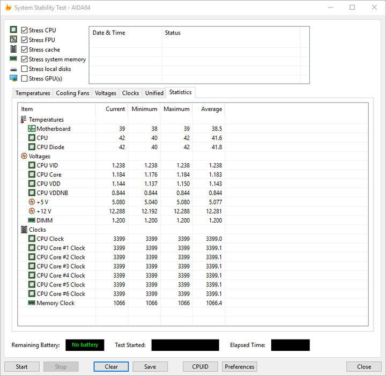
Task: Start the stability test
Action: pos(21,367)
